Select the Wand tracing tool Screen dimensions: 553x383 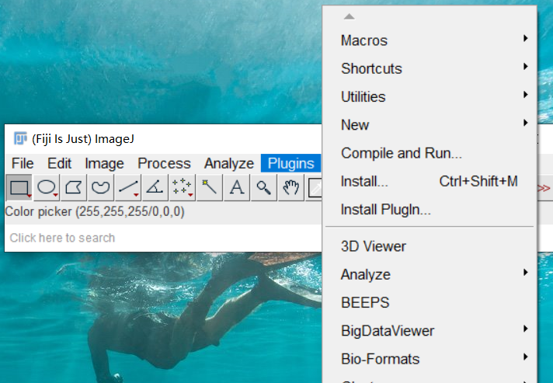coord(209,188)
